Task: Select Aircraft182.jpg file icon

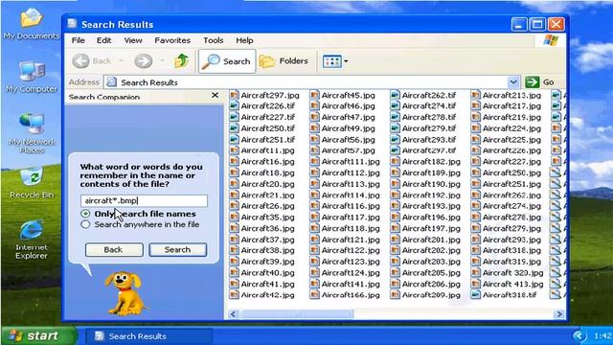Action: tap(395, 162)
